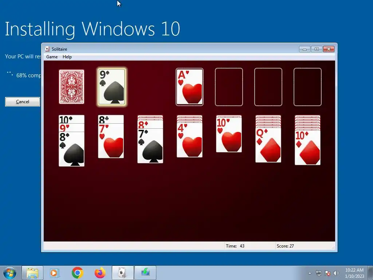
Task: Open Google Chrome from the taskbar
Action: (77, 273)
